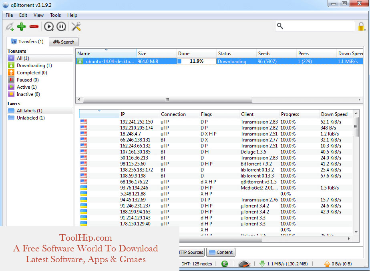
Task: Click the download speed 1.1 MiB/s status button
Action: click(284, 264)
